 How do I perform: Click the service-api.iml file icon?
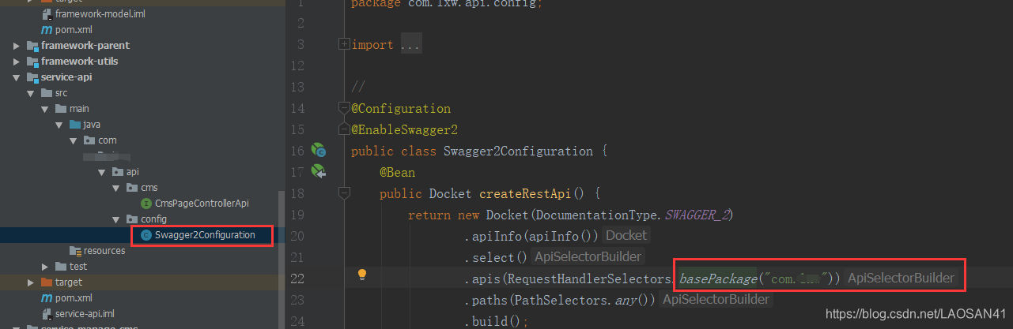tap(47, 314)
